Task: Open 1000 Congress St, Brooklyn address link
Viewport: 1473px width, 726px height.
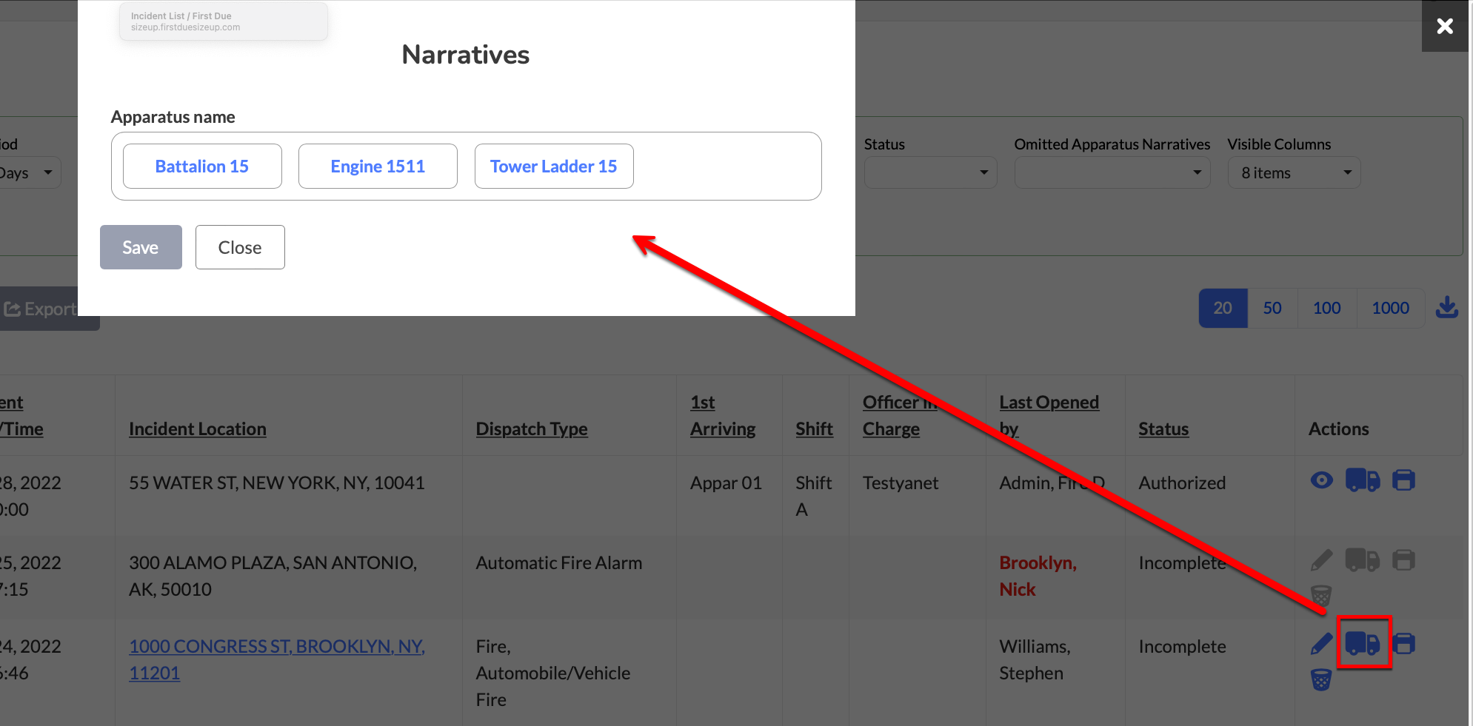Action: pos(277,659)
